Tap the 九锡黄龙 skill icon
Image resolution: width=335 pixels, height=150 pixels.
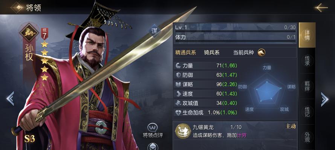183,131
